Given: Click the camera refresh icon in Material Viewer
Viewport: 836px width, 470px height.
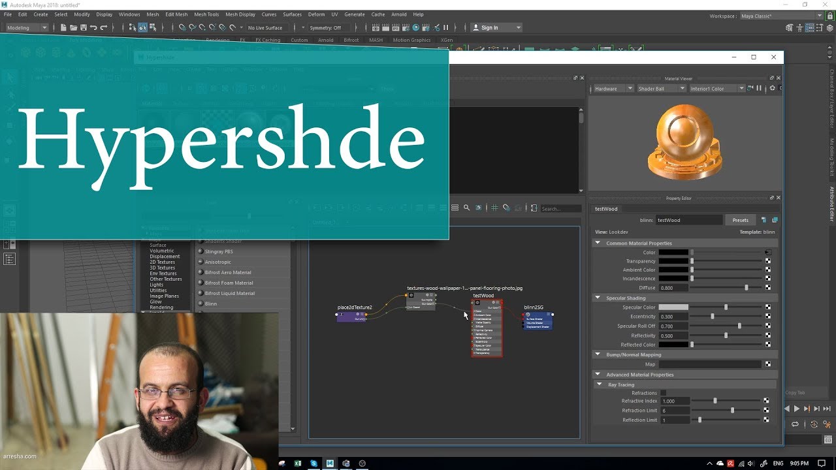Looking at the screenshot, I should tap(750, 88).
